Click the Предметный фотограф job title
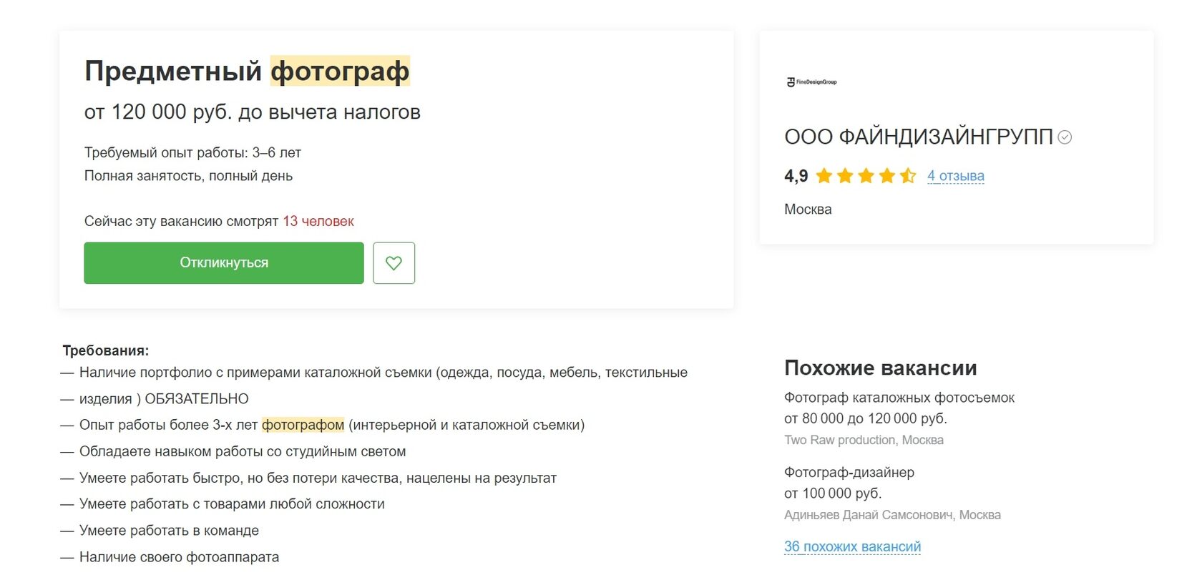 click(247, 72)
